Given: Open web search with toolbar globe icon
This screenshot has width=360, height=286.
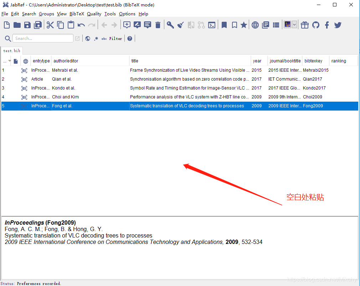Looking at the screenshot, I should coord(255,25).
